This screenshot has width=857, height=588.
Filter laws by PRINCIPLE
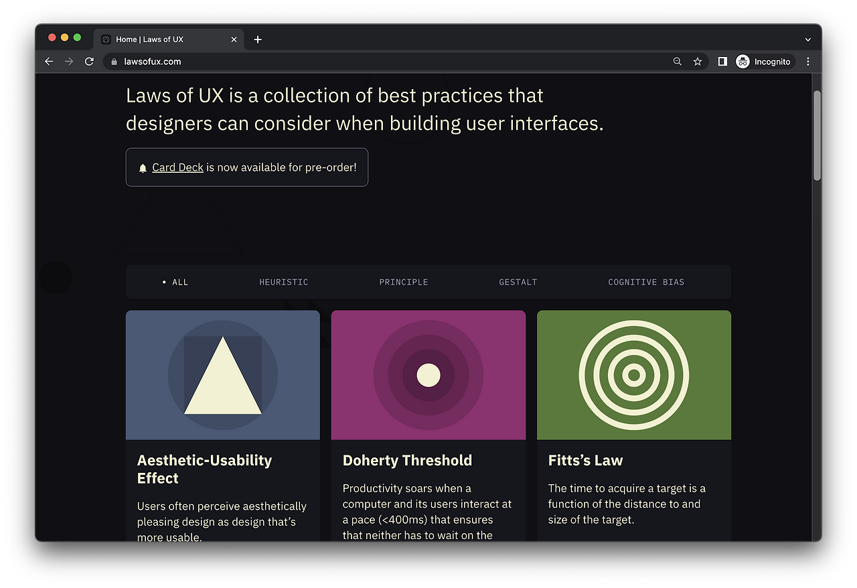(404, 282)
